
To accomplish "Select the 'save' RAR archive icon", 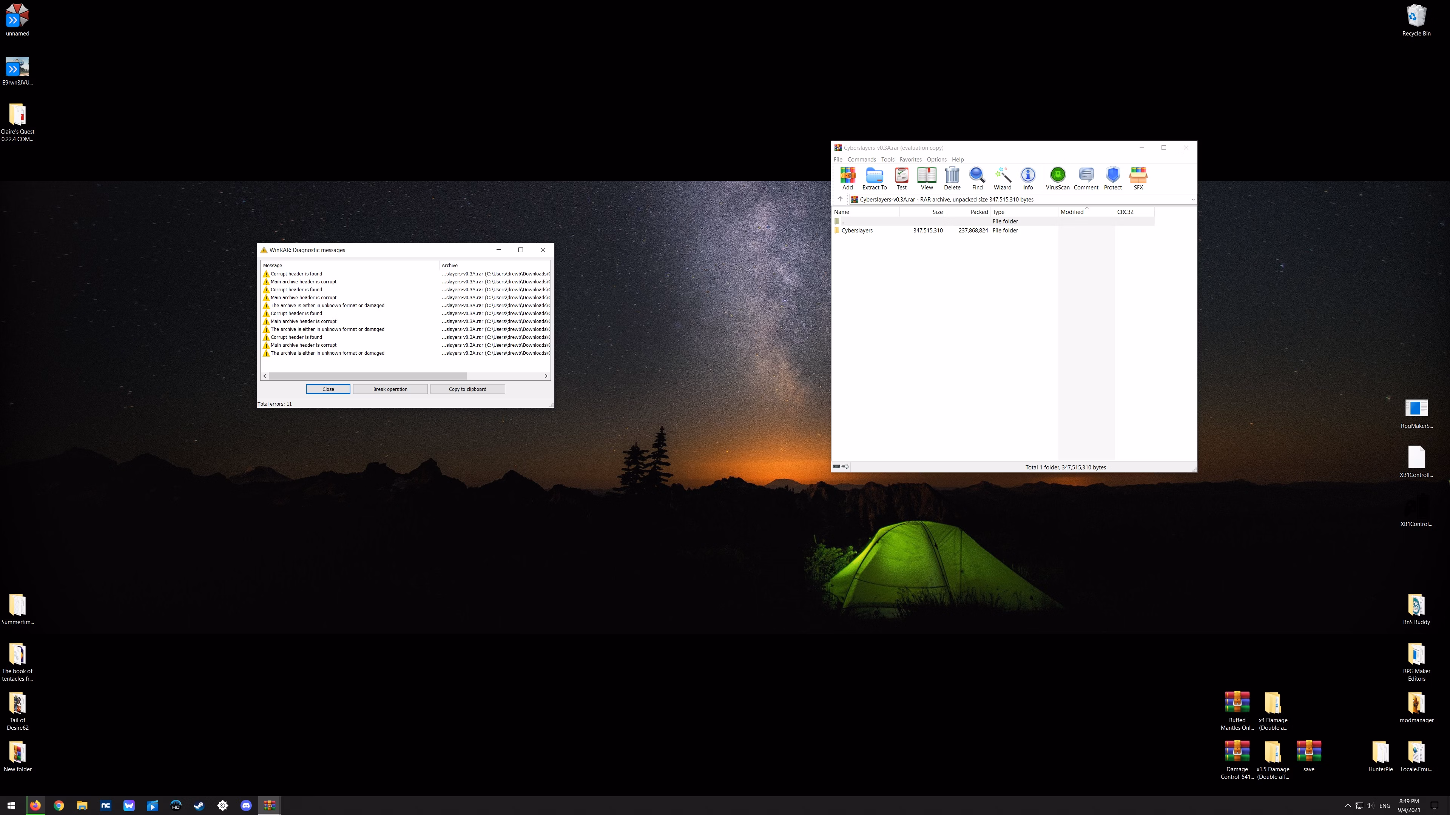I will click(x=1309, y=757).
